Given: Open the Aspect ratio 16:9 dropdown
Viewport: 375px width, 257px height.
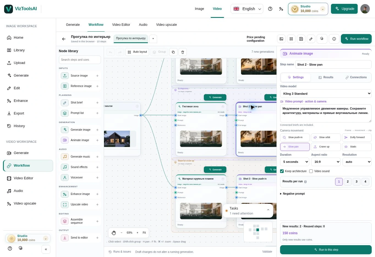Looking at the screenshot, I should tap(326, 162).
